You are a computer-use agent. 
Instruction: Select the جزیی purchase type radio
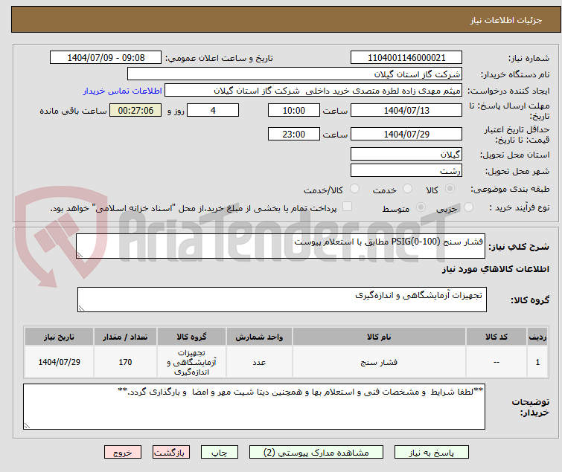click(468, 207)
